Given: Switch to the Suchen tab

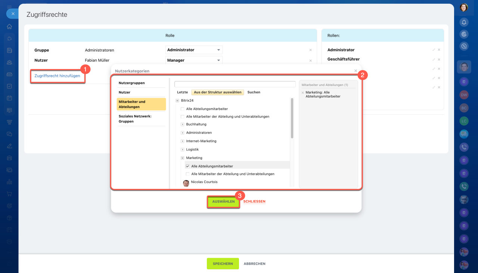Looking at the screenshot, I should pos(254,92).
